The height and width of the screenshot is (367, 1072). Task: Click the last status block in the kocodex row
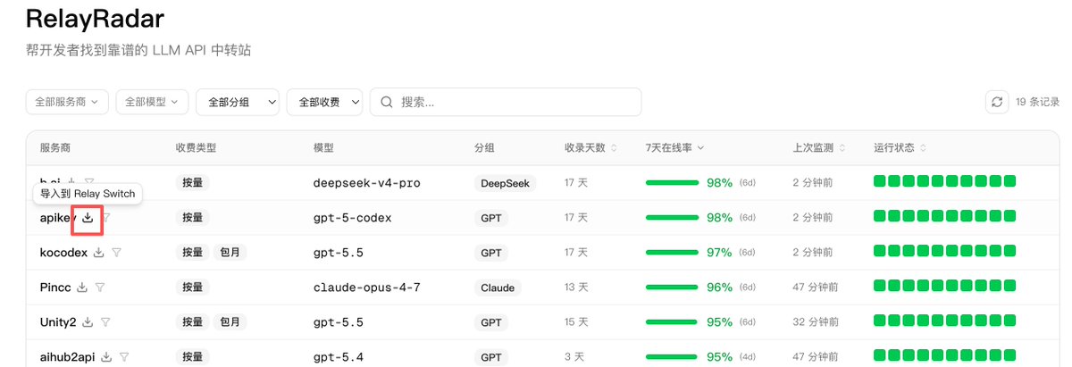[x=1009, y=253]
